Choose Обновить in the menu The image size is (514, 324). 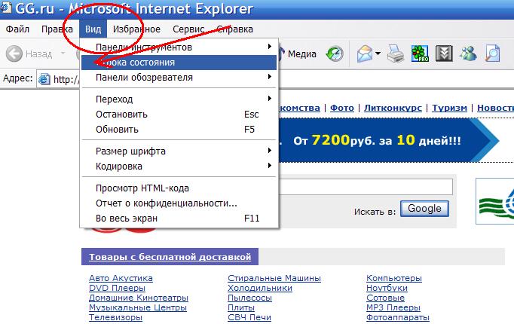pyautogui.click(x=179, y=130)
